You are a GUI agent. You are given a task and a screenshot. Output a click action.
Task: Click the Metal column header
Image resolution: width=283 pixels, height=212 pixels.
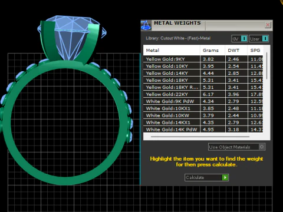click(172, 50)
